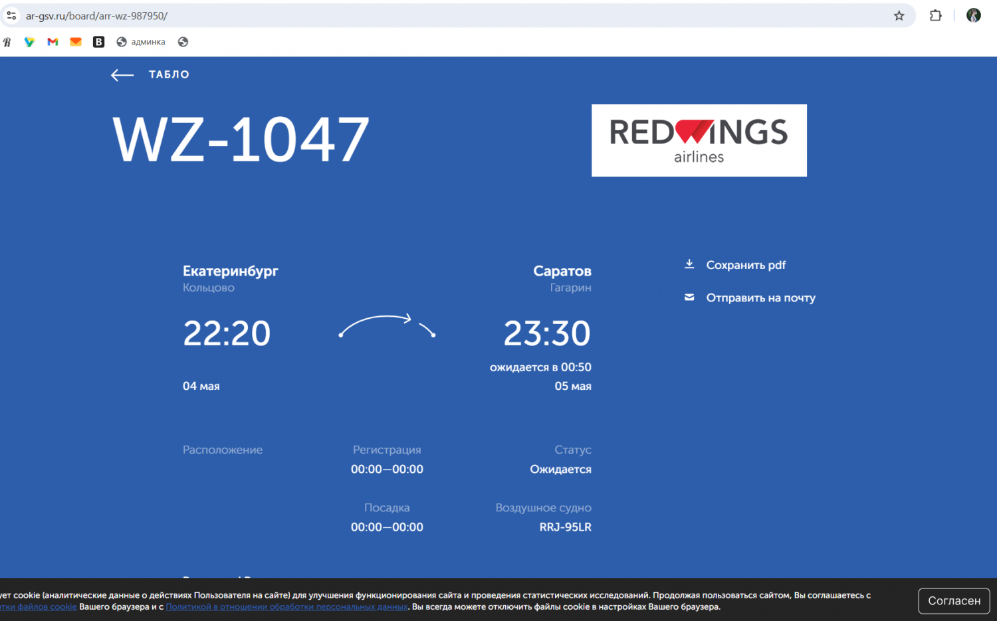997x621 pixels.
Task: Click the address bar URL field
Action: tap(452, 15)
